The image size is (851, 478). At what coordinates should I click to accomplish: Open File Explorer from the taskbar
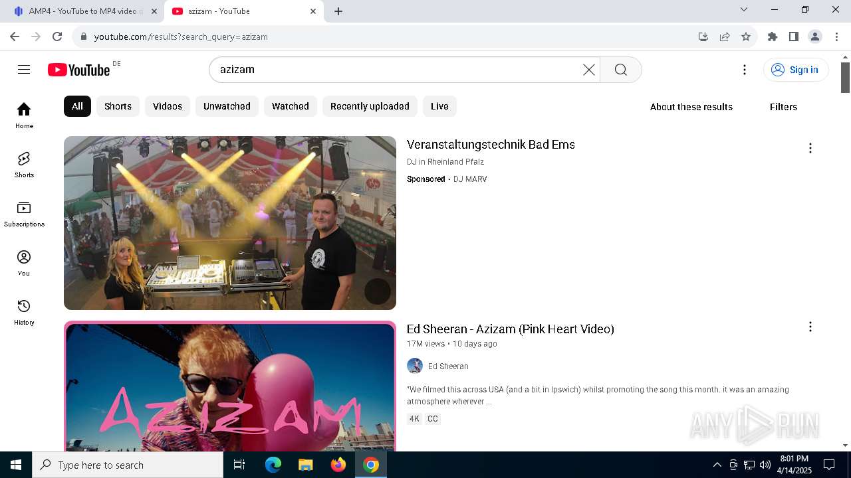[305, 465]
